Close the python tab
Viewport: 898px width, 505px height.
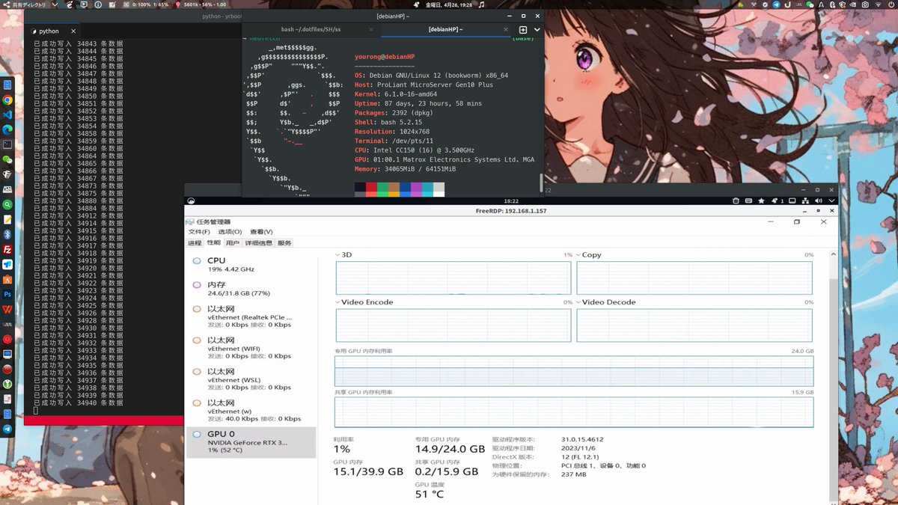pyautogui.click(x=73, y=31)
